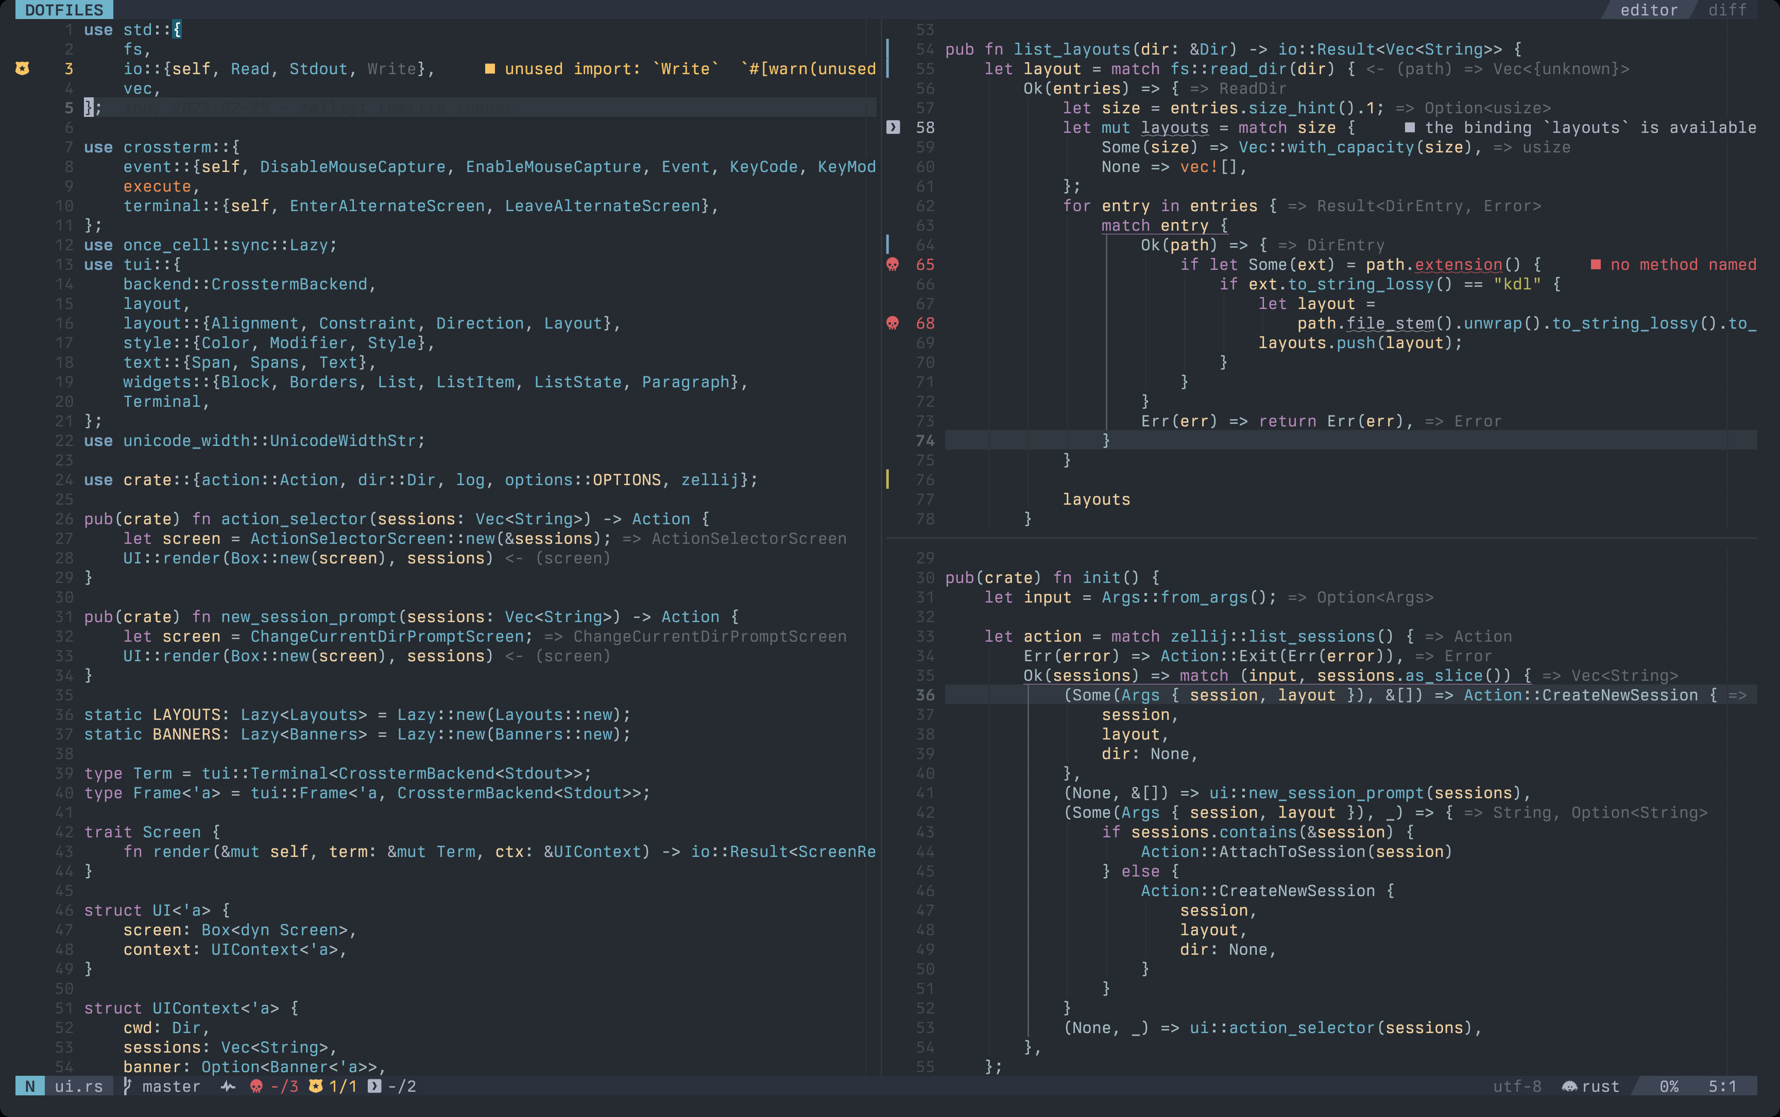
Task: Click the git branch icon before master
Action: pyautogui.click(x=127, y=1086)
